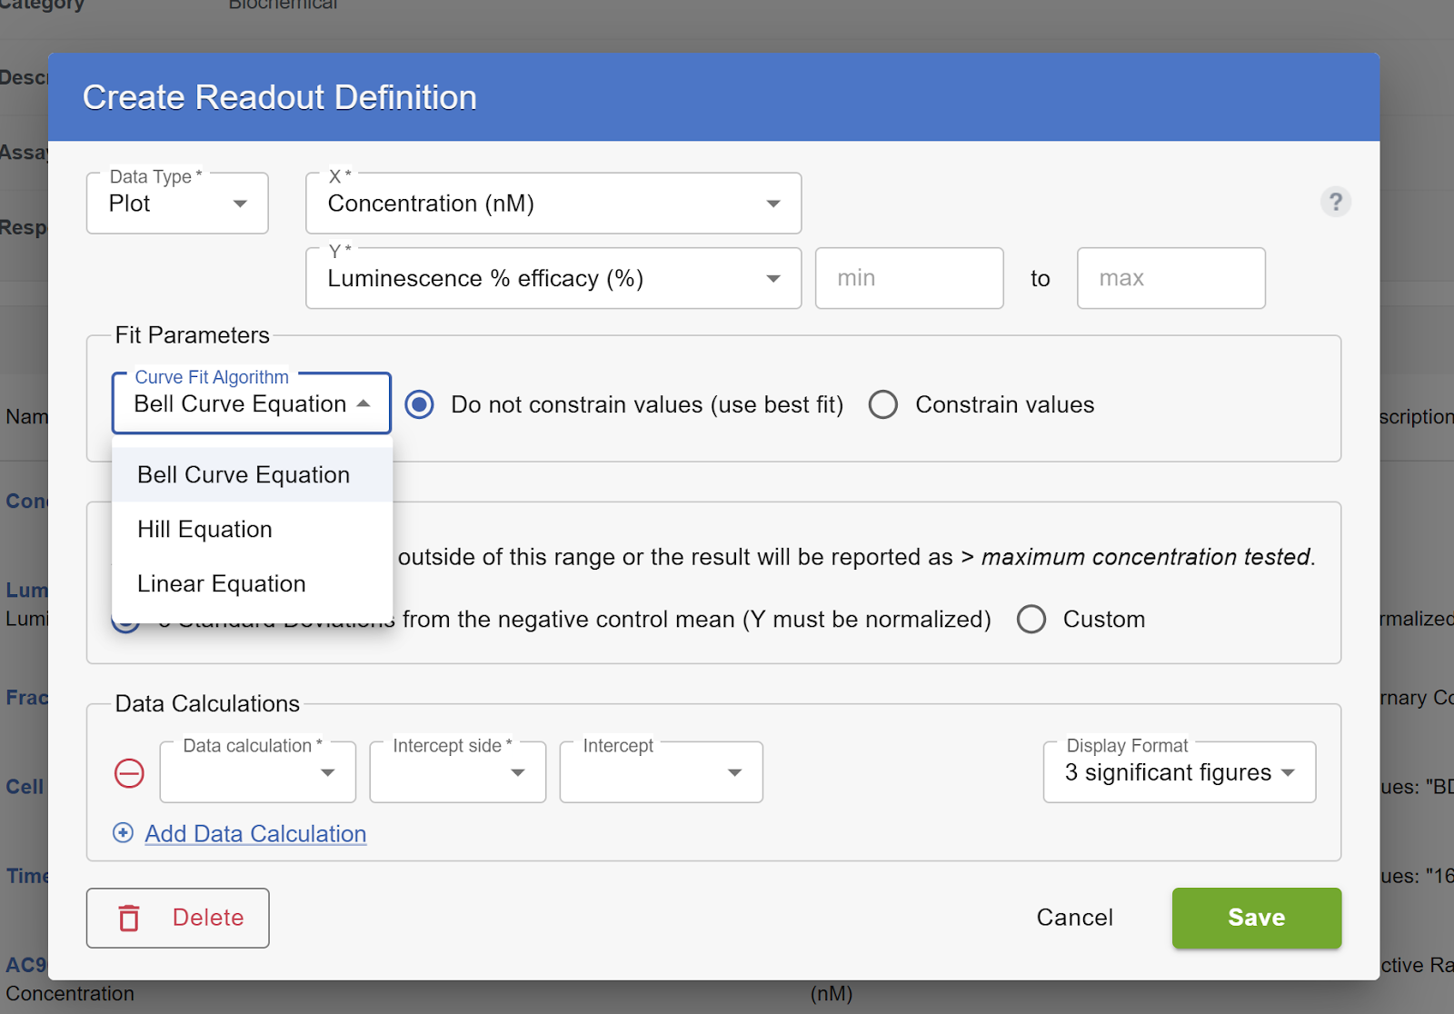Screen dimensions: 1454x1014
Task: Click the trash icon on Delete button
Action: [129, 918]
